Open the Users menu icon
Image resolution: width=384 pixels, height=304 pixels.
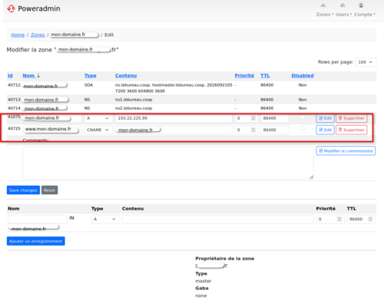point(343,5)
